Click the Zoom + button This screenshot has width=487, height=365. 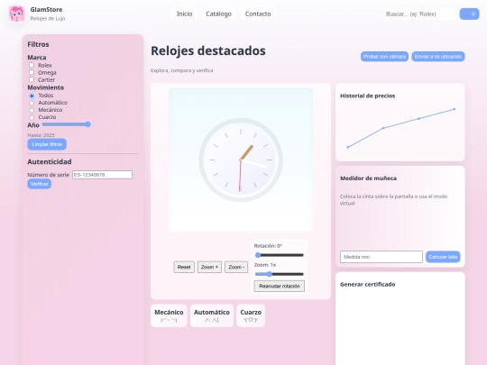click(209, 267)
